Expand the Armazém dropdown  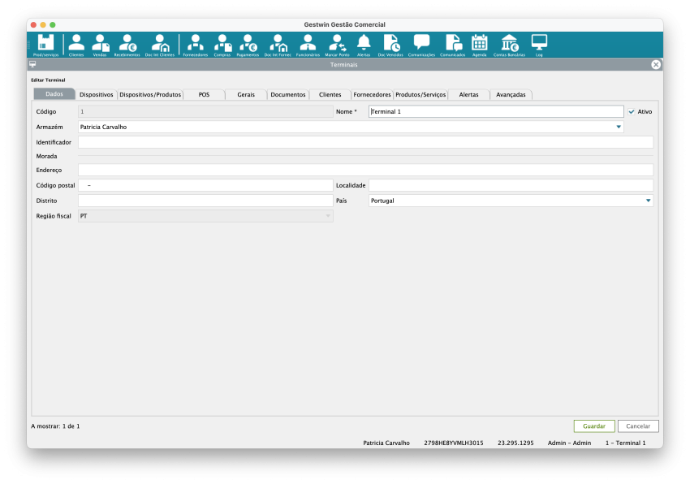point(619,127)
